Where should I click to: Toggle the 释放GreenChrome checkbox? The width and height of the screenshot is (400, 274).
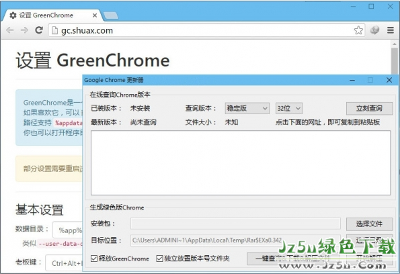(94, 259)
